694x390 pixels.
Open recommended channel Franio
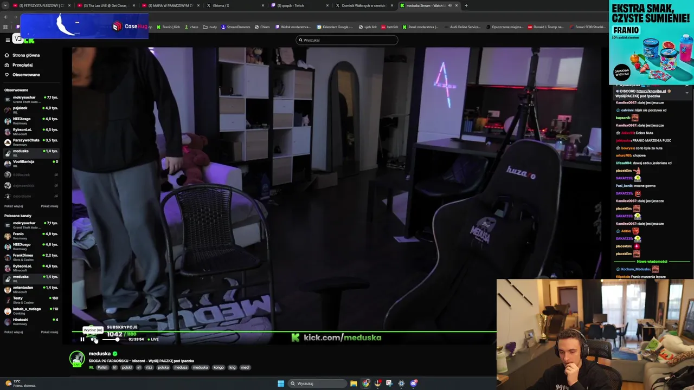point(31,235)
